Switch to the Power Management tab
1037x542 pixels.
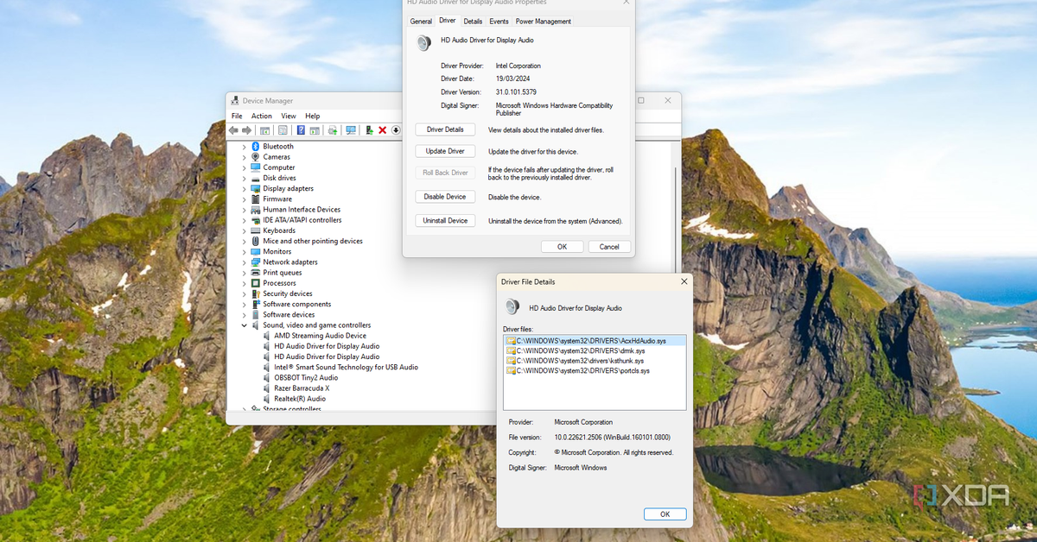click(543, 21)
